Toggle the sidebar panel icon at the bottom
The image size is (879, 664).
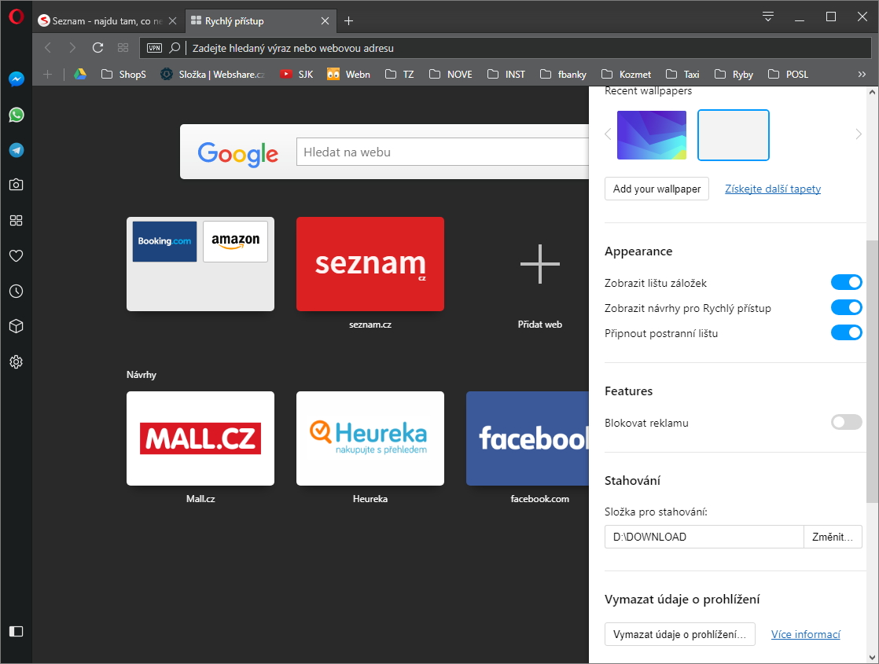17,632
